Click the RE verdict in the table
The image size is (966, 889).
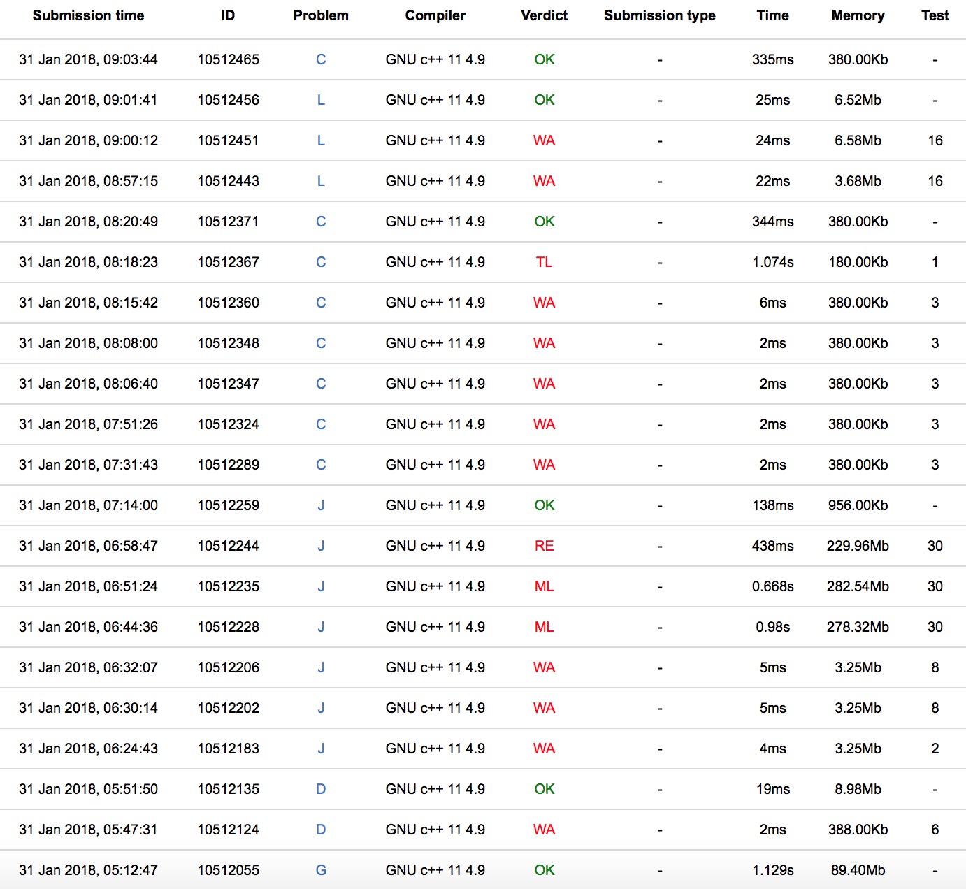[544, 546]
